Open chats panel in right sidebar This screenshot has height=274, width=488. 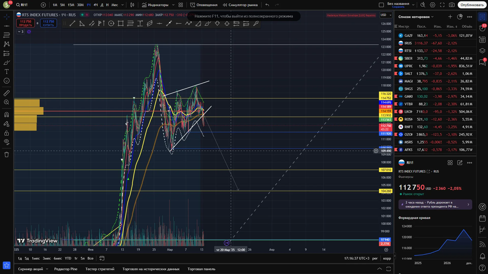click(482, 62)
